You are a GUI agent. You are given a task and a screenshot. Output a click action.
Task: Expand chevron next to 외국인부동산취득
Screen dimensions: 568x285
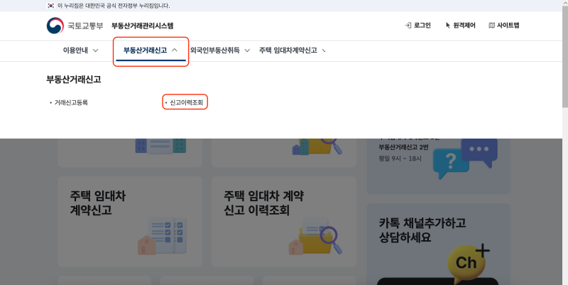[x=247, y=50]
